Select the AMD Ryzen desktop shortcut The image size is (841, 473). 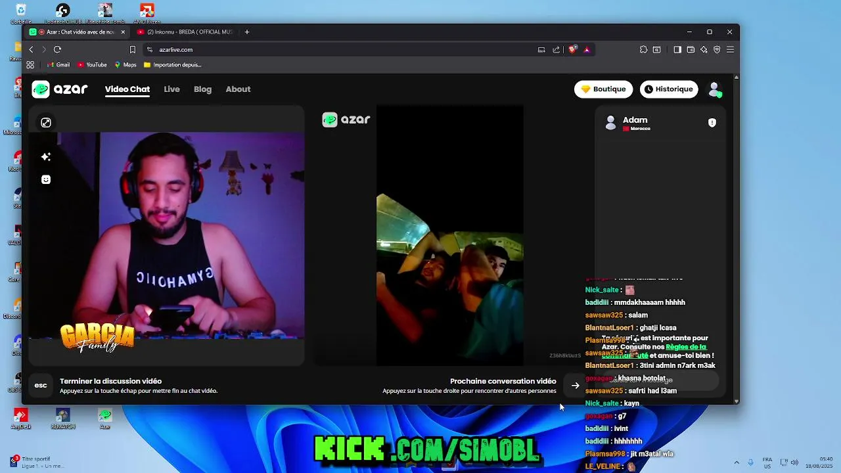(x=147, y=13)
